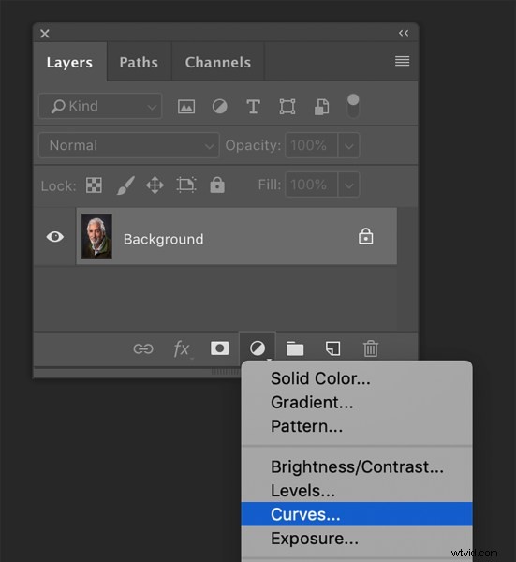
Task: Close the Layers panel with X
Action: 45,34
